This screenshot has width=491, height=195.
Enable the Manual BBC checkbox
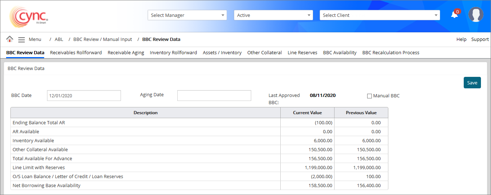(369, 96)
